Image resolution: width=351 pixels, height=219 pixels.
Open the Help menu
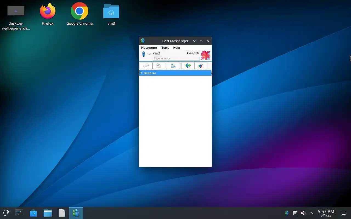click(x=176, y=48)
